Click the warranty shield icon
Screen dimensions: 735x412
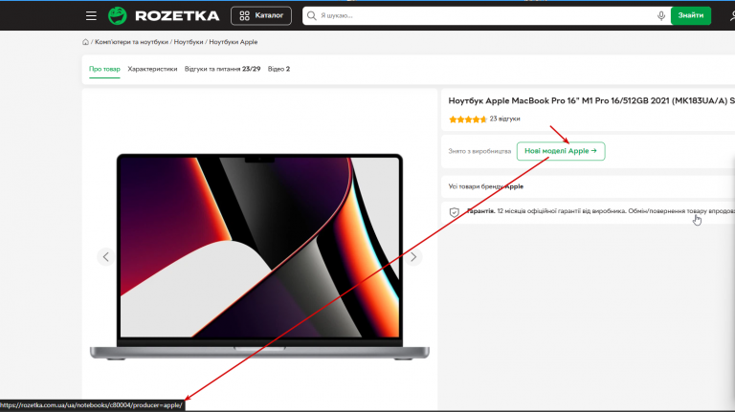point(455,212)
